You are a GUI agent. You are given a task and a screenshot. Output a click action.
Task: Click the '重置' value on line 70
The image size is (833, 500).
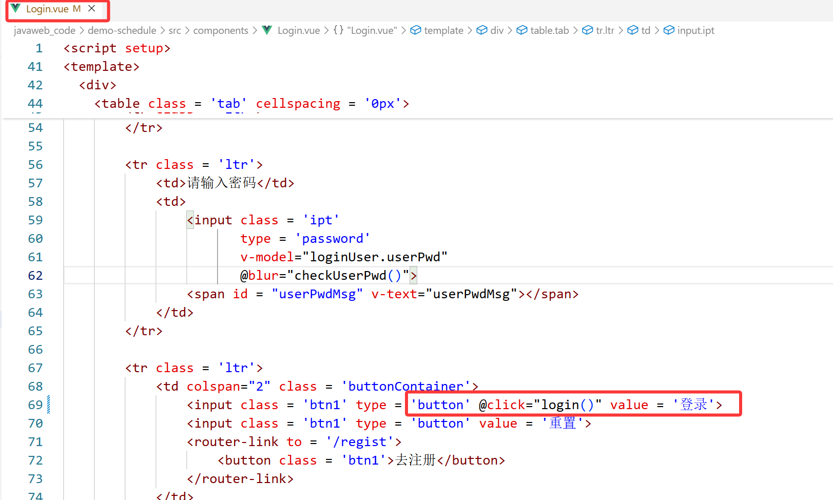(x=563, y=424)
